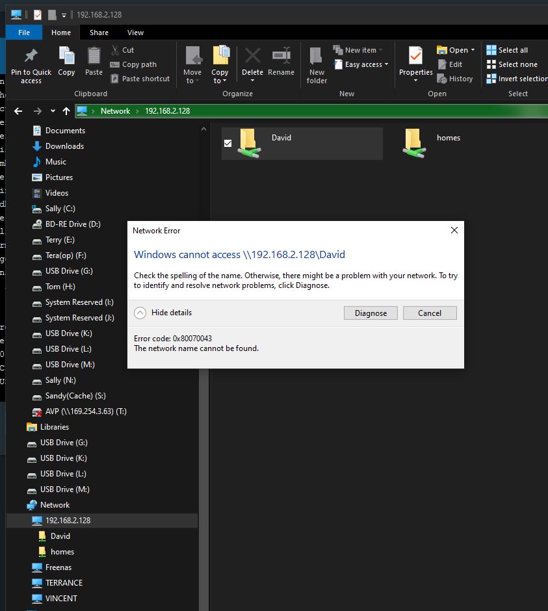Uncheck the David folder checkbox
548x611 pixels.
tap(228, 144)
